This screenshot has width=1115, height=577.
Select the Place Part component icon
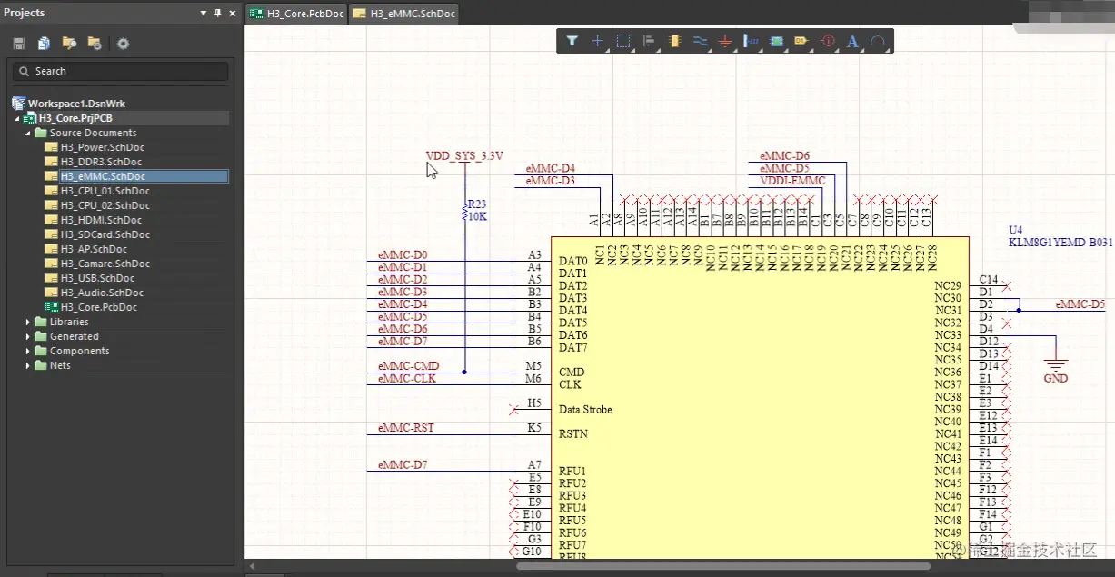673,41
